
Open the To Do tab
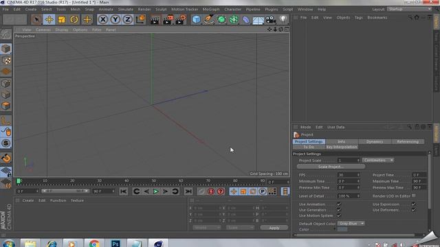tap(309, 147)
